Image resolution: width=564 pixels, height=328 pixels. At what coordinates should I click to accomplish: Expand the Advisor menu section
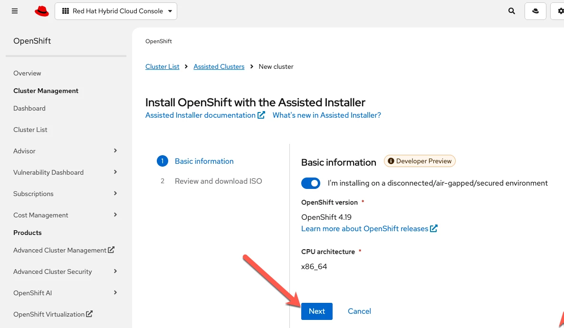click(66, 151)
